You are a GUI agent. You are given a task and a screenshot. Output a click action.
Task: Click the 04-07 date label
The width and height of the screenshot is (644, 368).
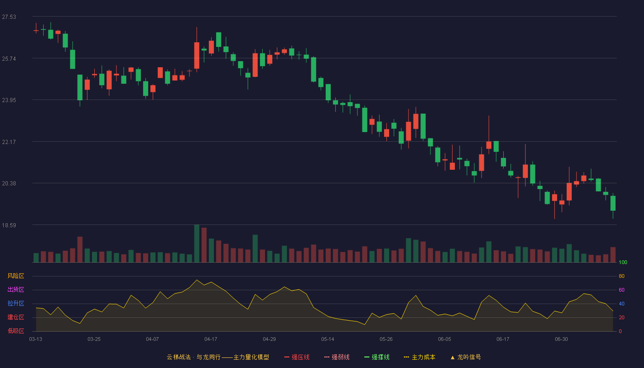(152, 339)
